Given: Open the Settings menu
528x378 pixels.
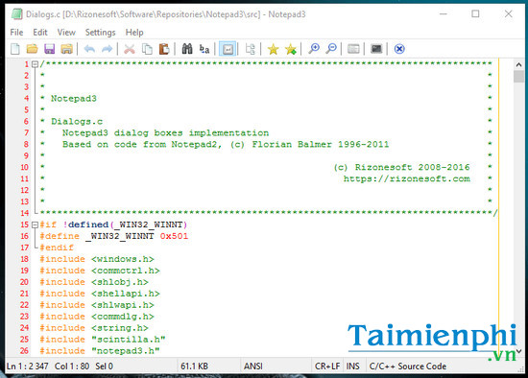Looking at the screenshot, I should tap(101, 33).
